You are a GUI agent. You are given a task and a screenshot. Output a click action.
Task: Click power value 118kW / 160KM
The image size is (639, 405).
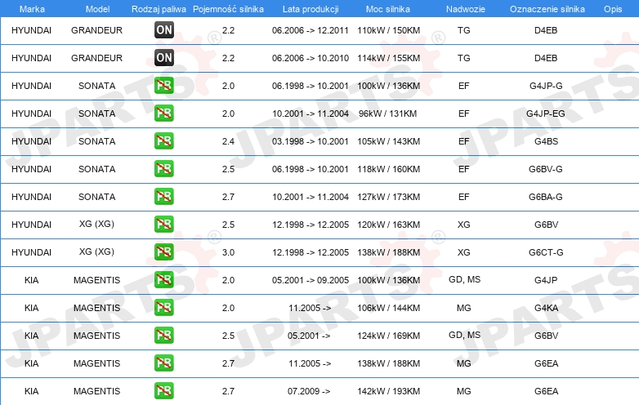tap(388, 169)
